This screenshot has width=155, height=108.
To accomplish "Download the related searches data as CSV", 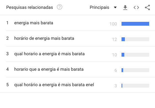I will click(125, 7).
